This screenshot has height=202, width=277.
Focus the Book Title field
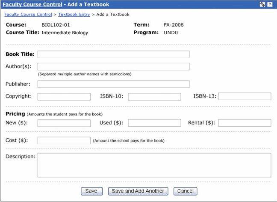pos(113,54)
